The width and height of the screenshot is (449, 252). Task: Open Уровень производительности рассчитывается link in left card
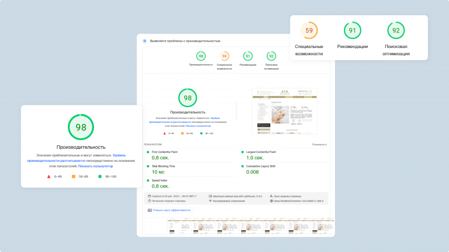coord(76,158)
